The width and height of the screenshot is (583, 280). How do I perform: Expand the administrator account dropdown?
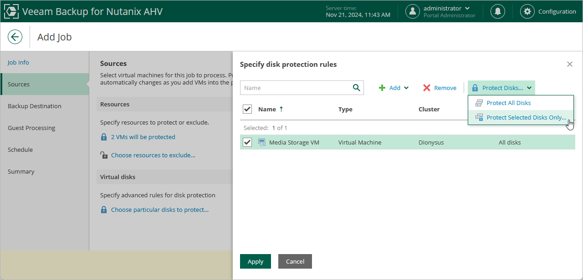(467, 8)
